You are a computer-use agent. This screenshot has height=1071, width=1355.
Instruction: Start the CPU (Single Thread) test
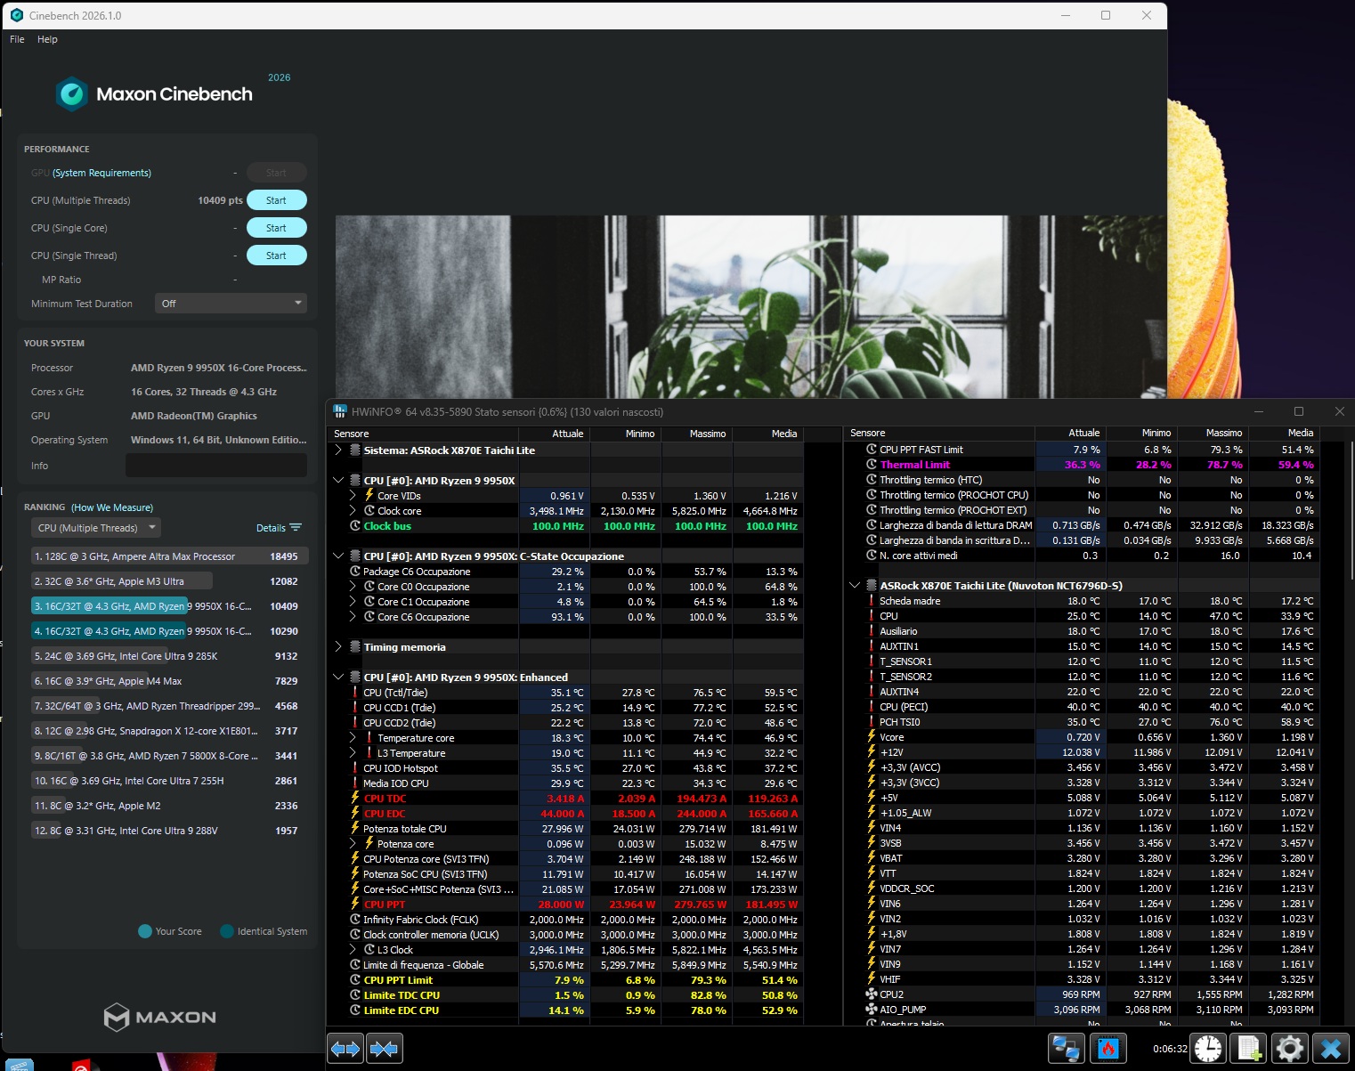(x=276, y=256)
